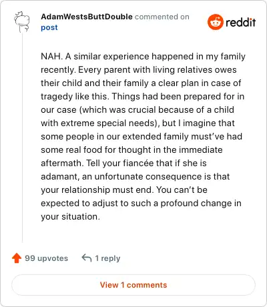The image size is (267, 307).
Task: Click the 'View 1 comments' button
Action: (x=133, y=285)
